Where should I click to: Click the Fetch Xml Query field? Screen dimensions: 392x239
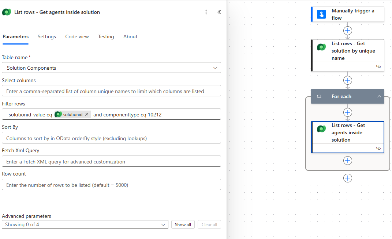point(111,161)
